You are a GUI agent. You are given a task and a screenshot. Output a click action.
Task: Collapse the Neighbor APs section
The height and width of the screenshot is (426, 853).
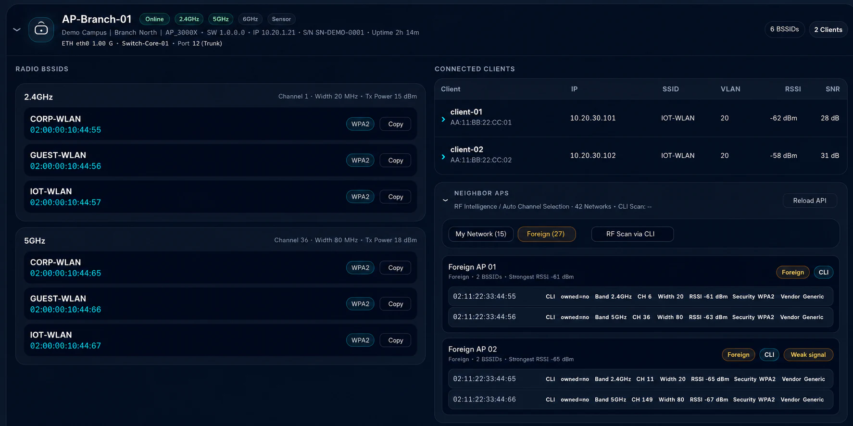click(x=445, y=200)
